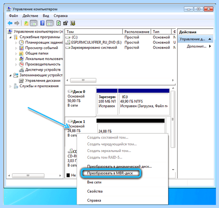Click the 100 МБ reserved partition block
The height and width of the screenshot is (208, 219).
107,102
